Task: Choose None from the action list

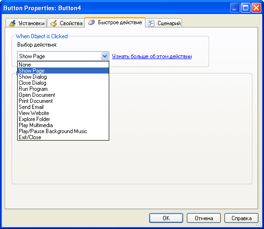Action: tap(63, 65)
